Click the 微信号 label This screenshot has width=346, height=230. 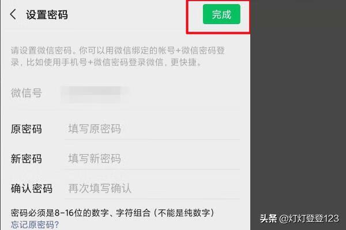[27, 93]
